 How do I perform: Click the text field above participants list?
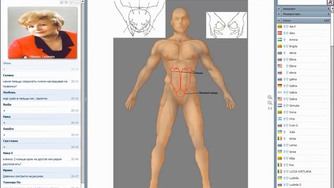302,2
